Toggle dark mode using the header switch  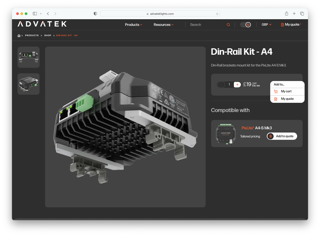245,24
